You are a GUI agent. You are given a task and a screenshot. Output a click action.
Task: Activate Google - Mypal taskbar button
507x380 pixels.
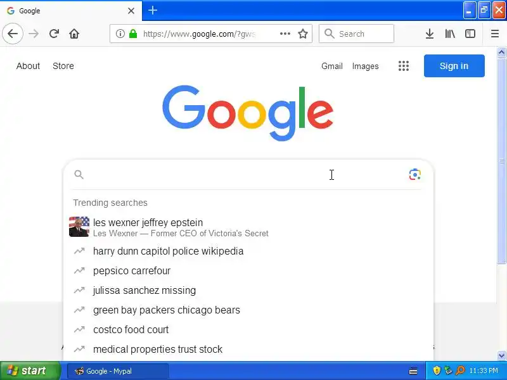click(118, 371)
